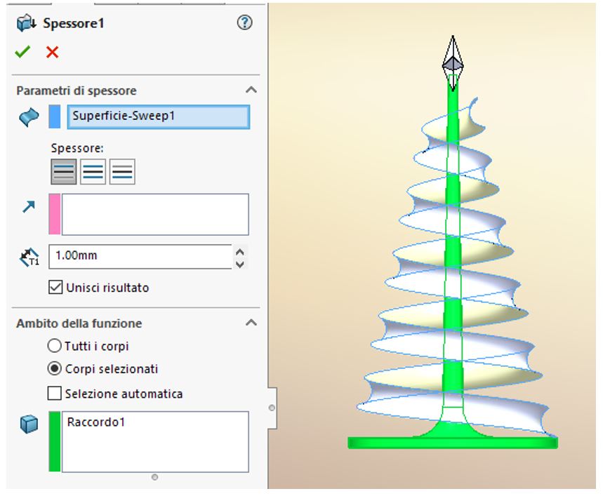Collapse the Ambito della funzione section

(251, 322)
